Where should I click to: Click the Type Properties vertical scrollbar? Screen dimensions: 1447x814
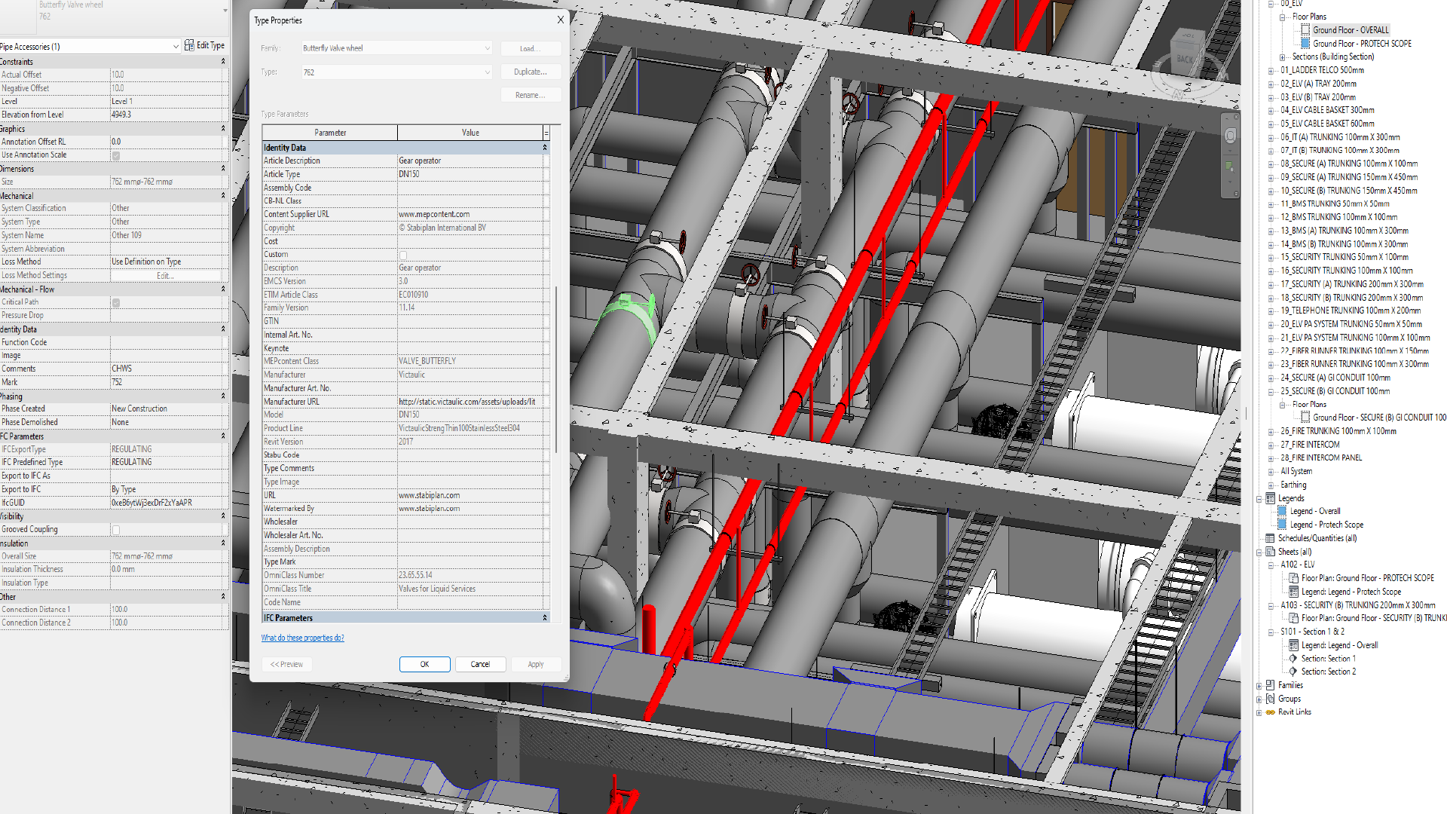(556, 369)
